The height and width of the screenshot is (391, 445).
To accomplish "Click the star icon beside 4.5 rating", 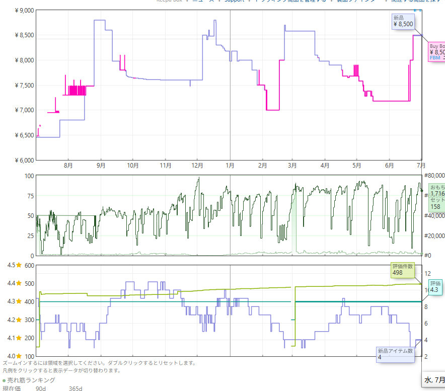I will [x=19, y=265].
